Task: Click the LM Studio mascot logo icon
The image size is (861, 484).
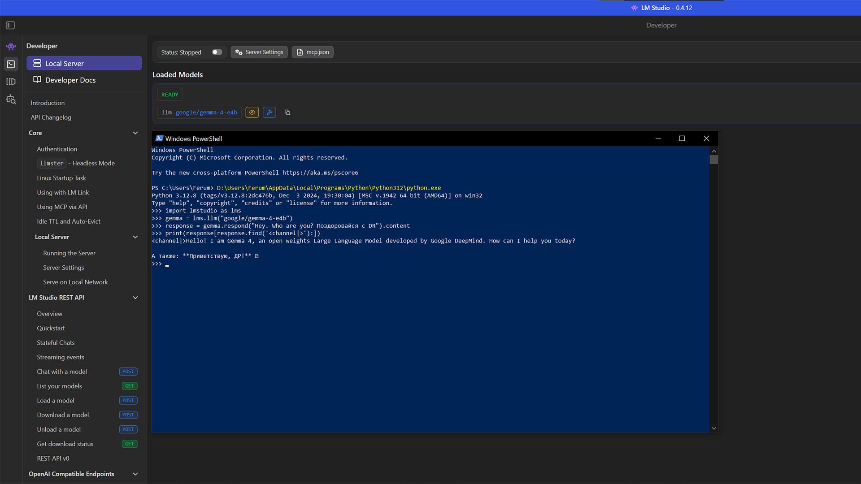Action: [11, 46]
